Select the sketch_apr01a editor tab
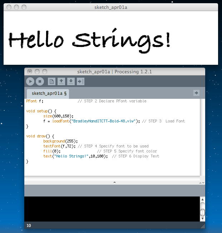The width and height of the screenshot is (222, 233). (x=48, y=94)
